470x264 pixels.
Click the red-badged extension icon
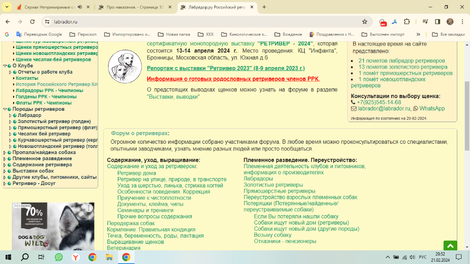[x=383, y=22]
